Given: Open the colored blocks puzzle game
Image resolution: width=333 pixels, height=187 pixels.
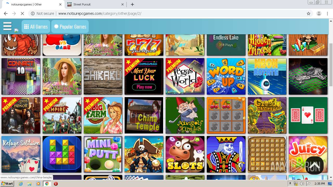Looking at the screenshot, I should pyautogui.click(x=62, y=154).
